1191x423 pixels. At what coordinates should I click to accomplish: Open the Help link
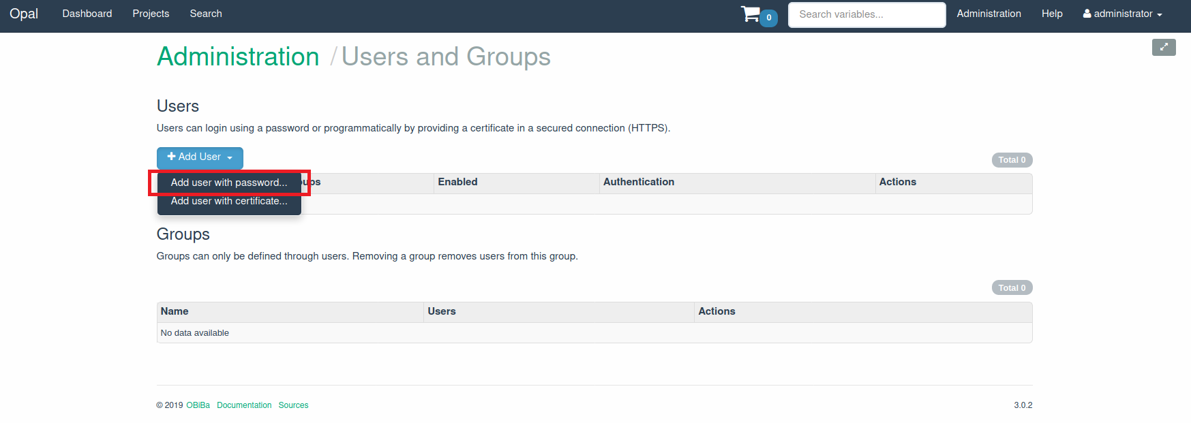coord(1051,14)
